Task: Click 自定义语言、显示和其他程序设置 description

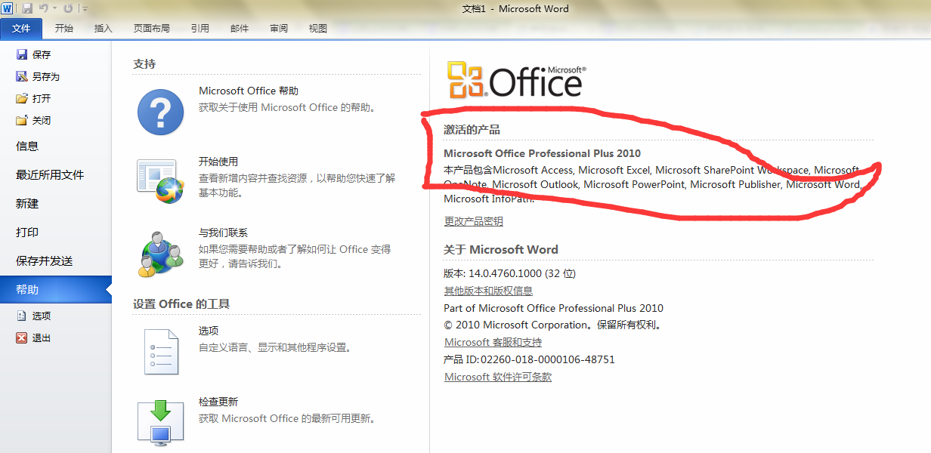Action: (x=275, y=348)
